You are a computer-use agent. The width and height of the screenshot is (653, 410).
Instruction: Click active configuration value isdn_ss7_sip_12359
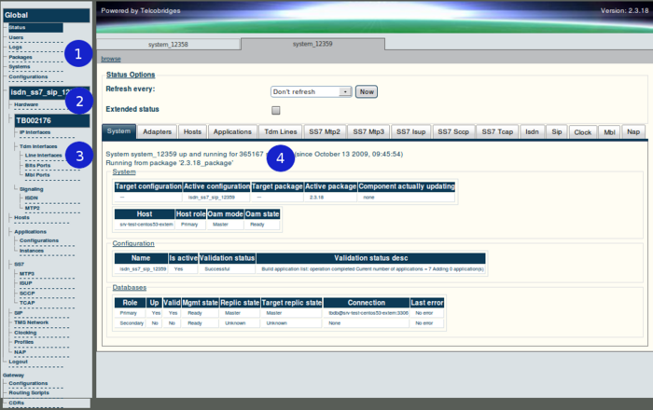coord(212,198)
